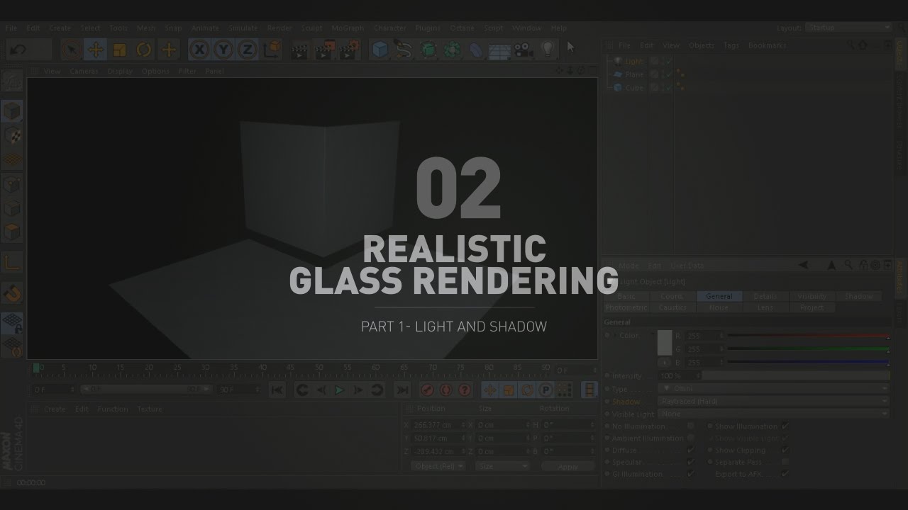Viewport: 908px width, 510px height.
Task: Select the Move tool in the toolbar
Action: pos(95,50)
